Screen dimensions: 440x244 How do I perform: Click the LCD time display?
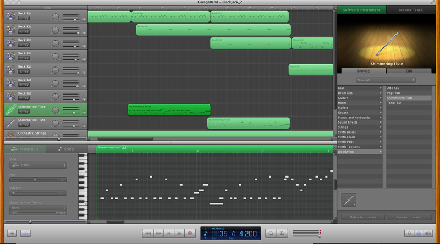(230, 234)
